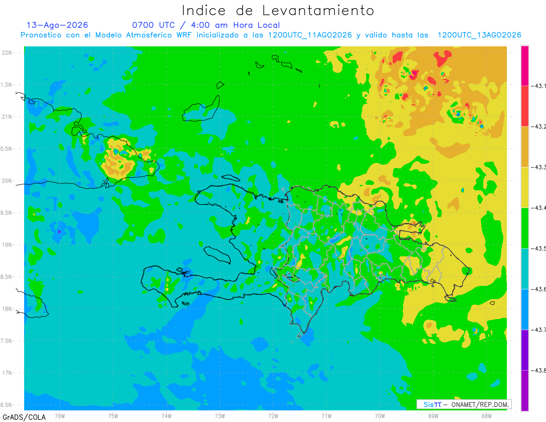Click the latitude label '18N'
Viewport: 546px width, 422px height.
click(x=8, y=309)
